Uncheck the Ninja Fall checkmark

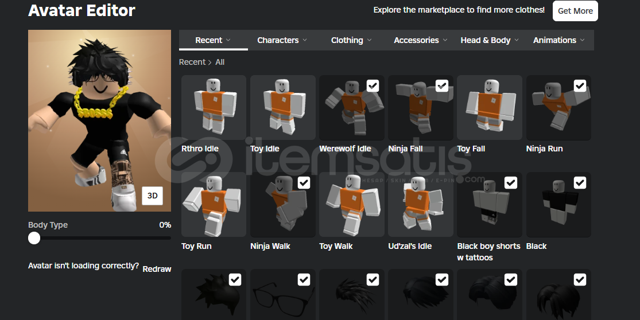click(x=442, y=85)
